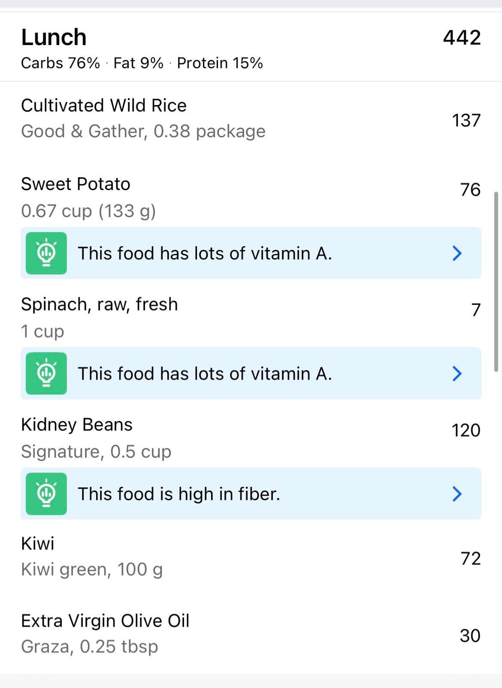The width and height of the screenshot is (502, 688).
Task: Tap insight bulb icon under Kidney Beans
Action: [46, 494]
